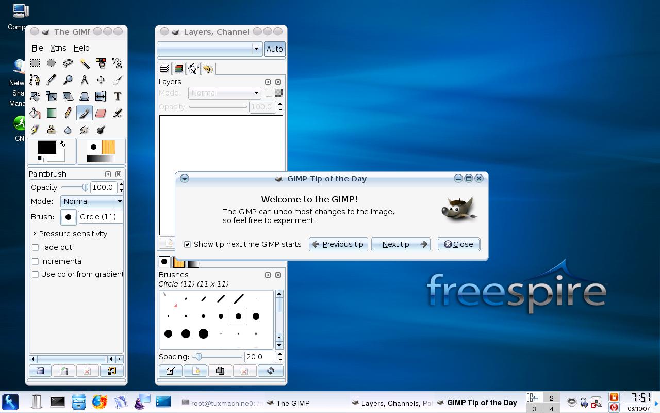Click the Edit Brush icon below brushes
Screen dimensions: 660x413
pos(171,371)
